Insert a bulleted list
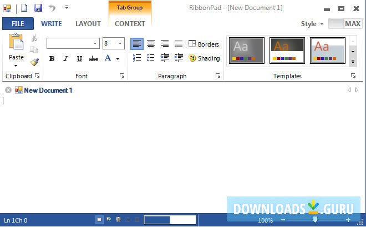The image size is (366, 227). pos(151,58)
